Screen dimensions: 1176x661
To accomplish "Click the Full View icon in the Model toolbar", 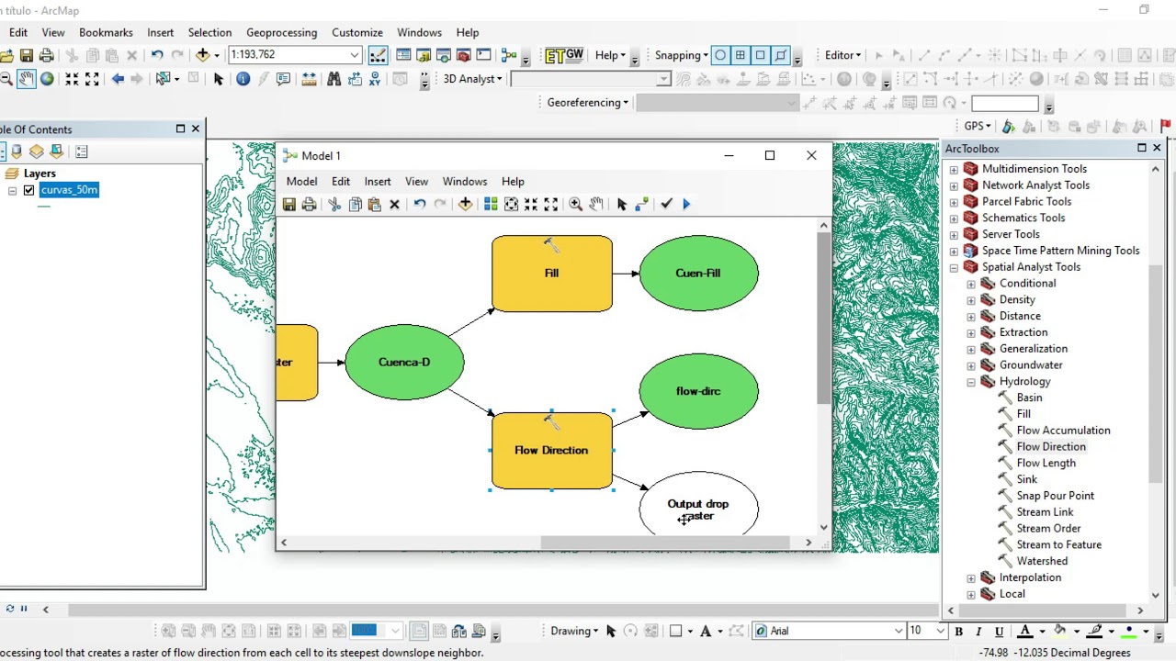I will click(x=511, y=204).
